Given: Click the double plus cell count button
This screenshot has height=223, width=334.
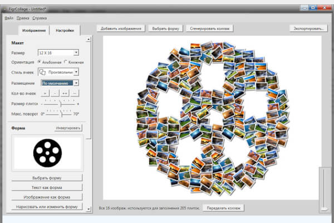Looking at the screenshot, I should (65, 93).
